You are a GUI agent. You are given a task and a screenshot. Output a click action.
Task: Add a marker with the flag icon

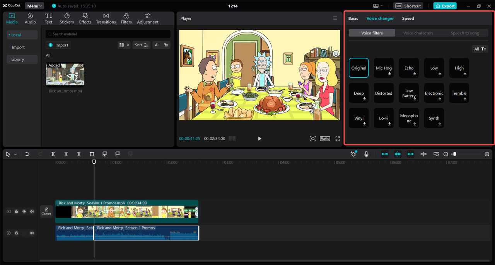(118, 154)
